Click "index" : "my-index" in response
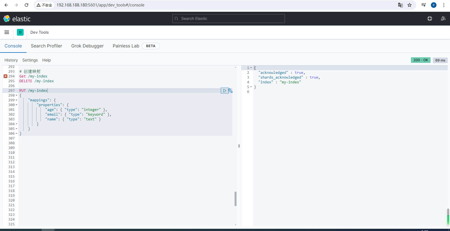The height and width of the screenshot is (231, 450). click(280, 82)
